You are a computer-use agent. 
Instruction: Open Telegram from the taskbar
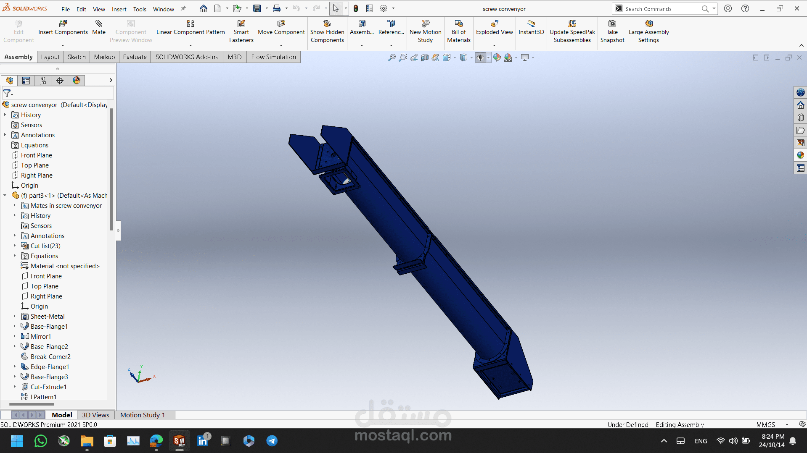[272, 441]
